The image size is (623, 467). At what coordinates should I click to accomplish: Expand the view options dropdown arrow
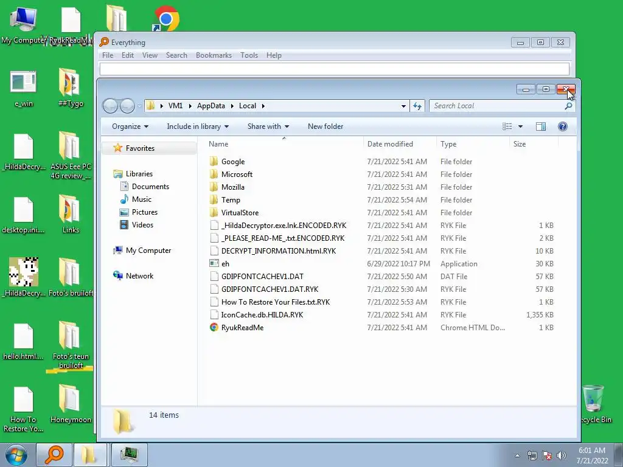tap(520, 126)
